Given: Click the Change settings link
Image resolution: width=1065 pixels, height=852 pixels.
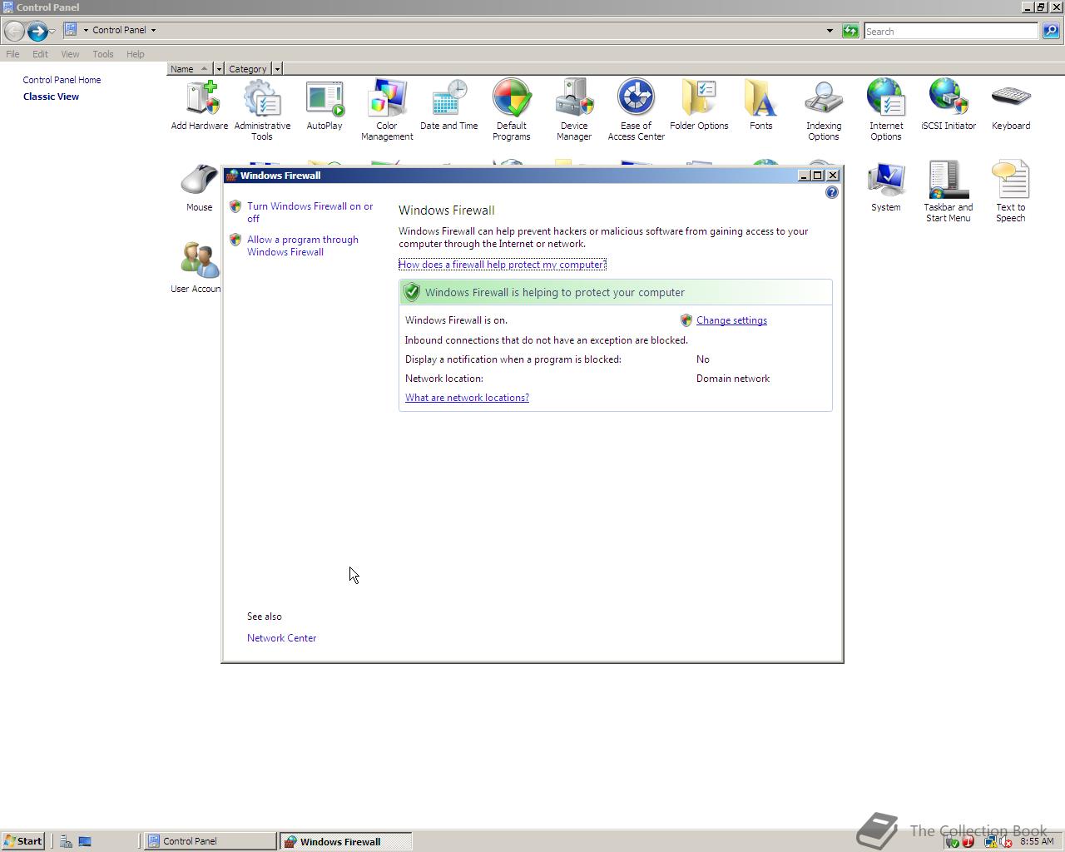Looking at the screenshot, I should [x=731, y=320].
